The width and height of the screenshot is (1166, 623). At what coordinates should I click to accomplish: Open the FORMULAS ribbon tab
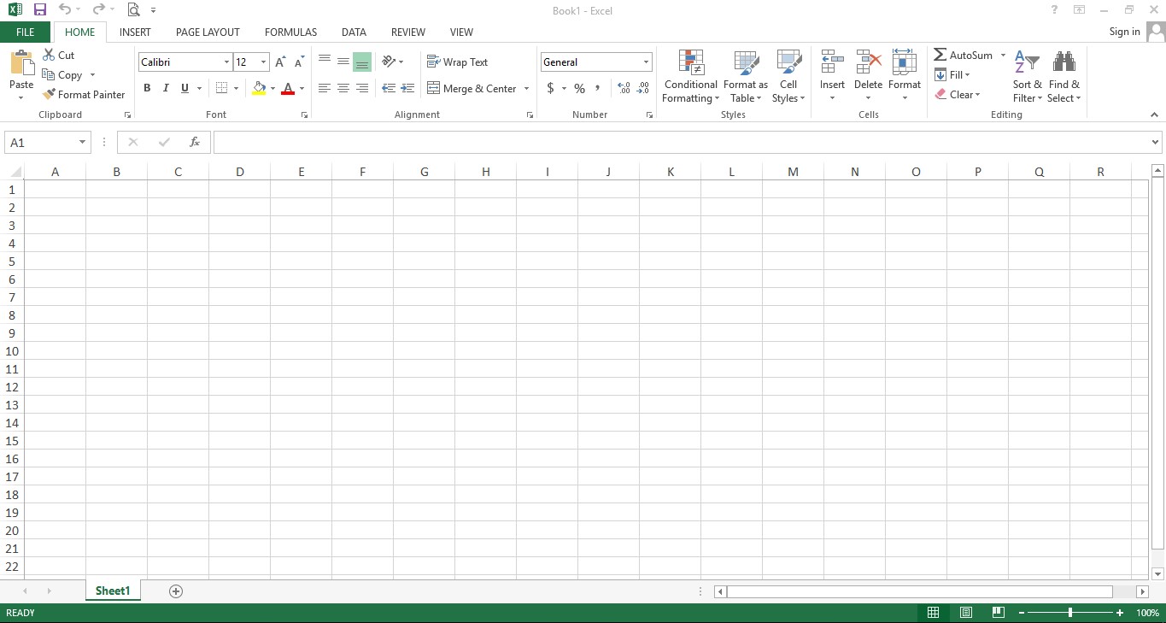click(x=290, y=32)
